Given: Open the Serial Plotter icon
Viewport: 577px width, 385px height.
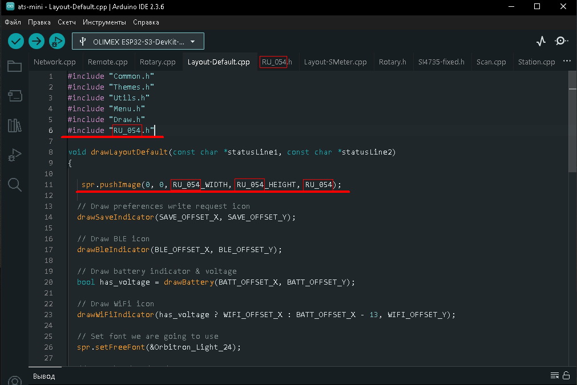Looking at the screenshot, I should (541, 41).
